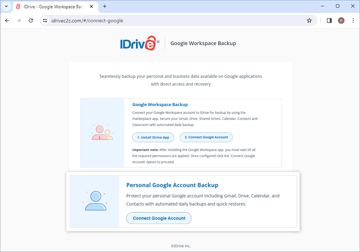Open the profile avatar labeled R

pyautogui.click(x=341, y=21)
